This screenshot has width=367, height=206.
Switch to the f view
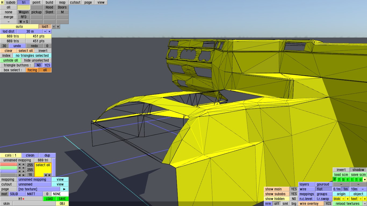339,179
